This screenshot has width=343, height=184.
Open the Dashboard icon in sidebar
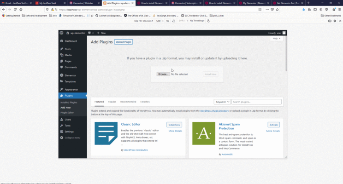tap(61, 41)
